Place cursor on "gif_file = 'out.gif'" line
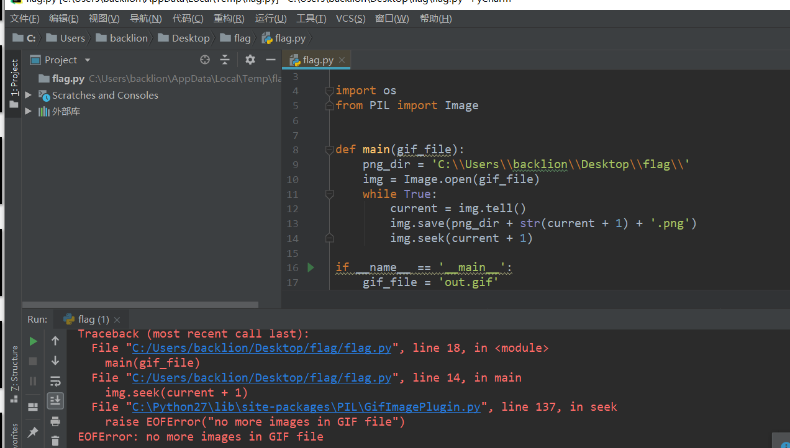Image resolution: width=790 pixels, height=448 pixels. coord(431,282)
